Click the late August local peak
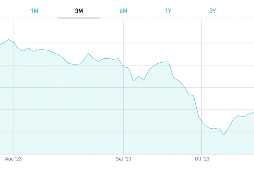 coord(89,54)
